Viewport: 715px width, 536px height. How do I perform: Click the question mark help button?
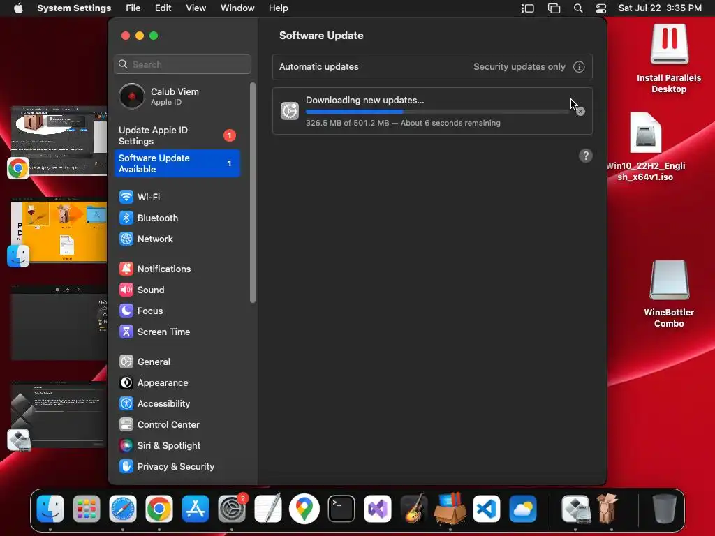click(x=586, y=156)
